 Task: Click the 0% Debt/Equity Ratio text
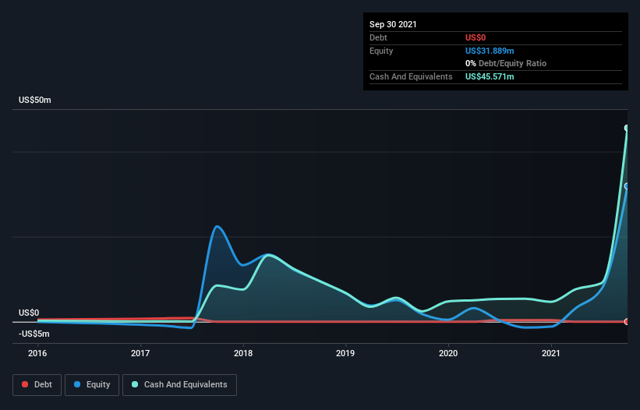(506, 64)
